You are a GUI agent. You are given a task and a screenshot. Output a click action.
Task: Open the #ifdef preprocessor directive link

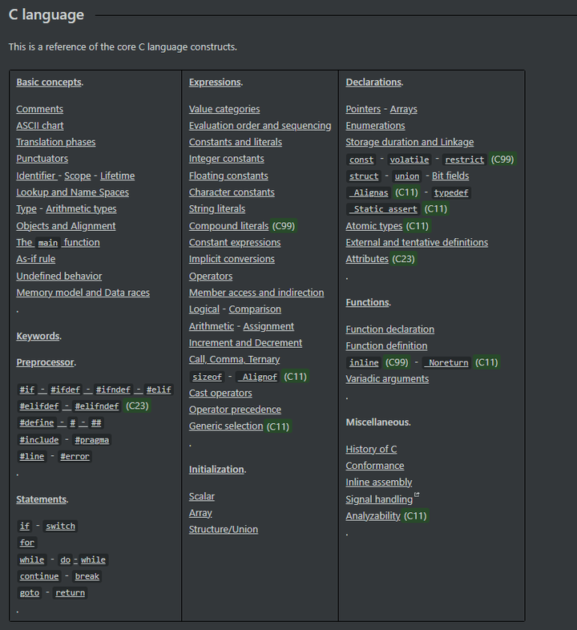[x=66, y=390]
